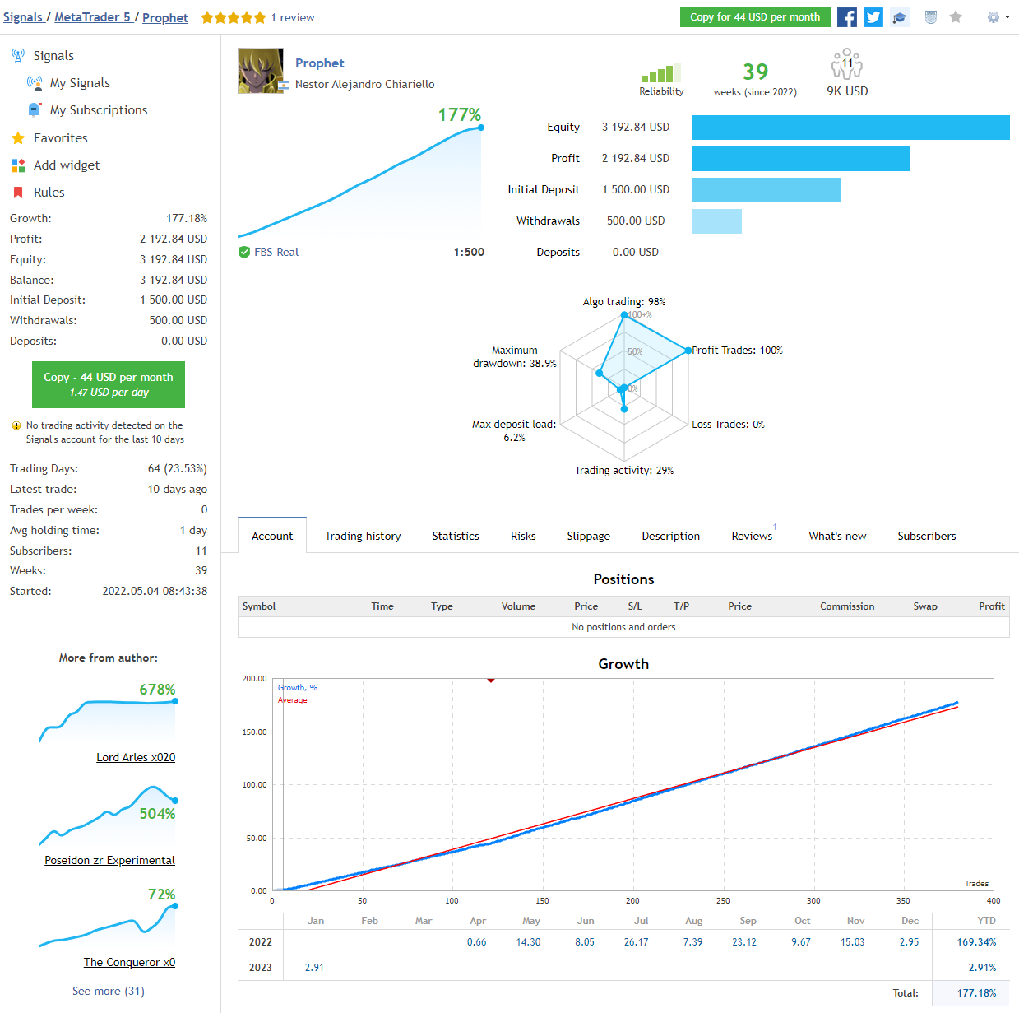
Task: Click the graduation cap icon
Action: point(900,17)
